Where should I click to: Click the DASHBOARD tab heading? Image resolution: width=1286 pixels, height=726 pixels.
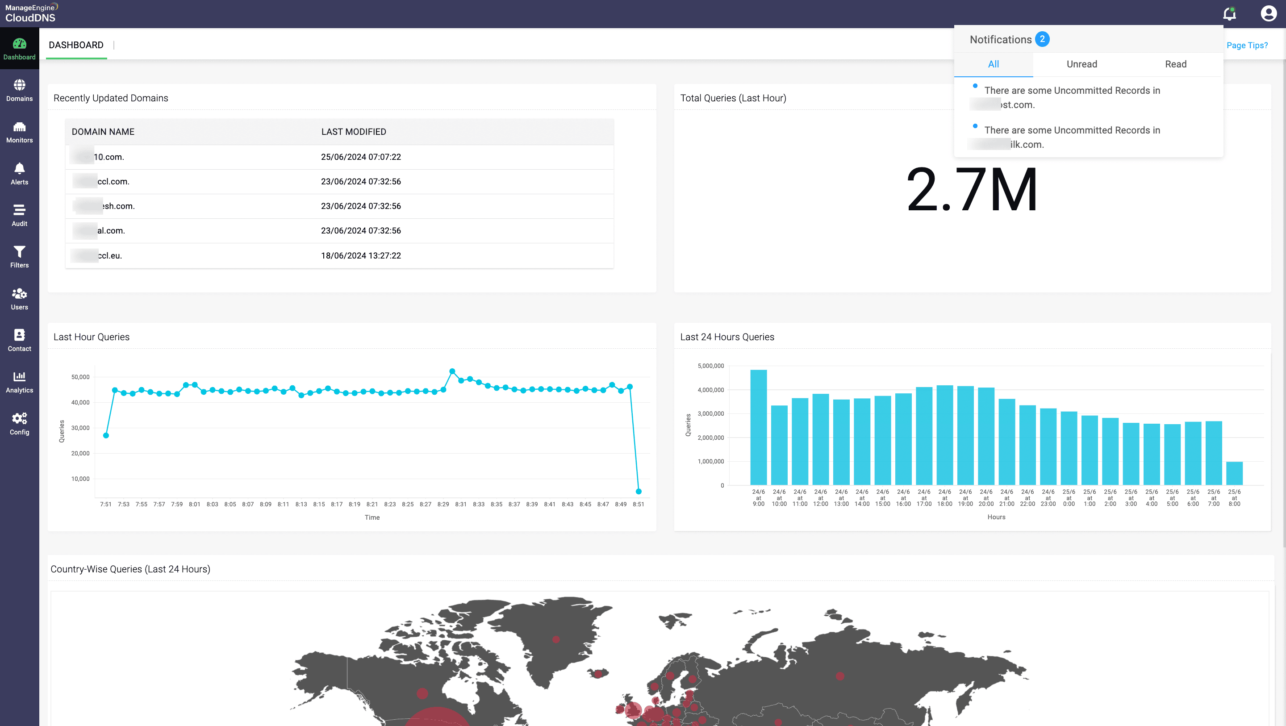(76, 45)
